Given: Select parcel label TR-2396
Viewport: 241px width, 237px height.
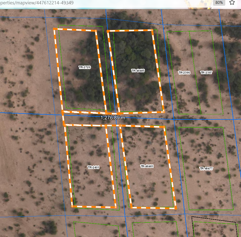Looking at the screenshot, I should click(x=184, y=73).
